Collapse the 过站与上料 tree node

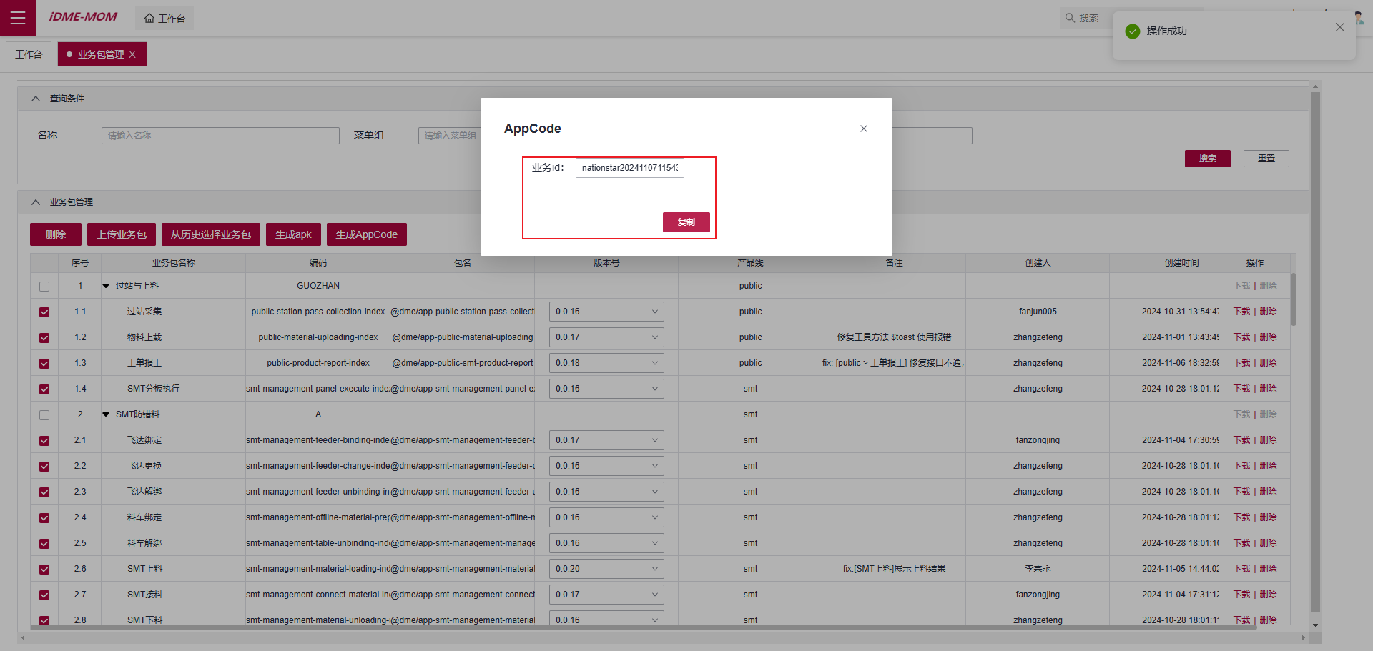coord(106,286)
